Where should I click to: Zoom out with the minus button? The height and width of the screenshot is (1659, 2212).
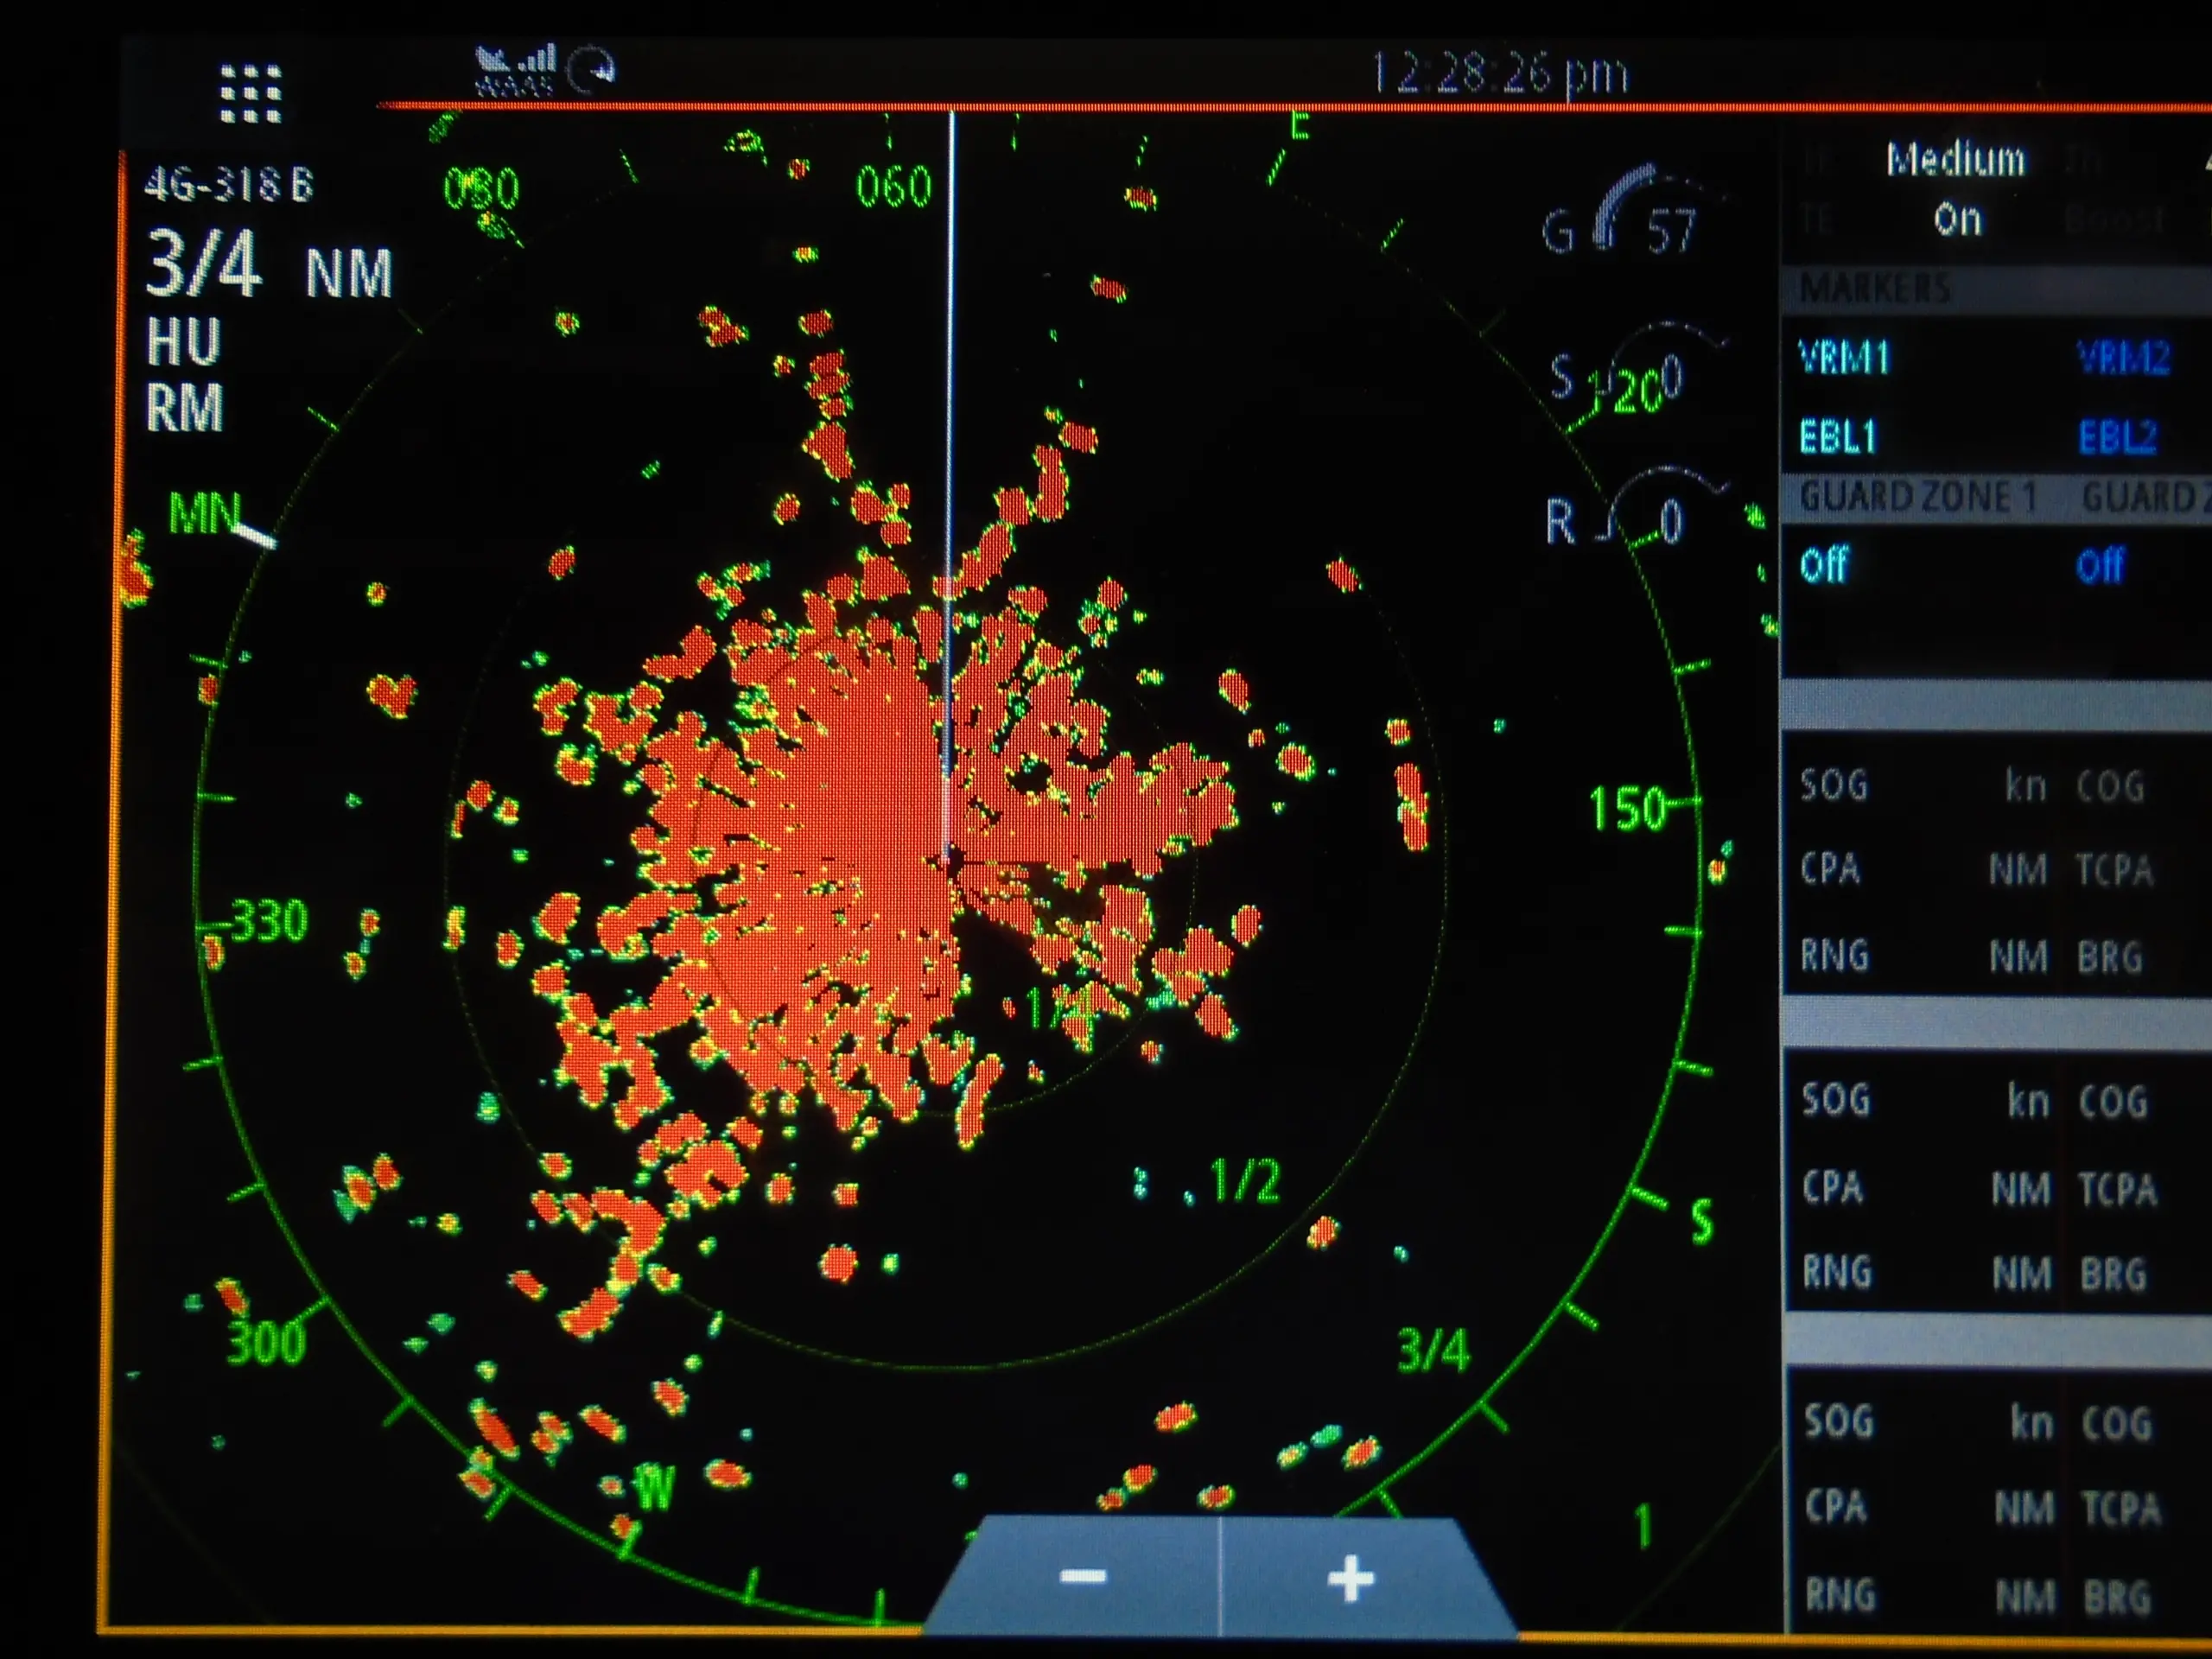[1082, 1577]
